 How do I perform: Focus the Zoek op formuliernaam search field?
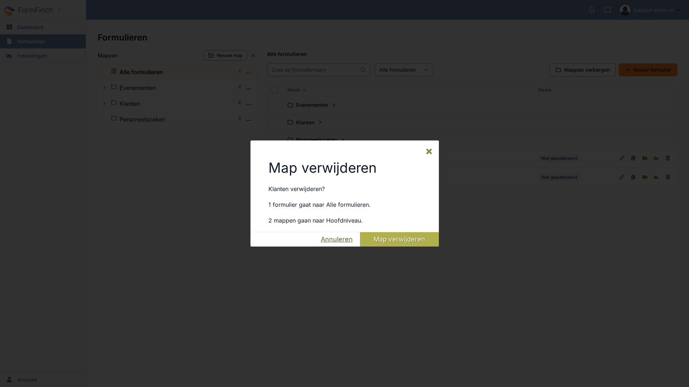point(319,70)
